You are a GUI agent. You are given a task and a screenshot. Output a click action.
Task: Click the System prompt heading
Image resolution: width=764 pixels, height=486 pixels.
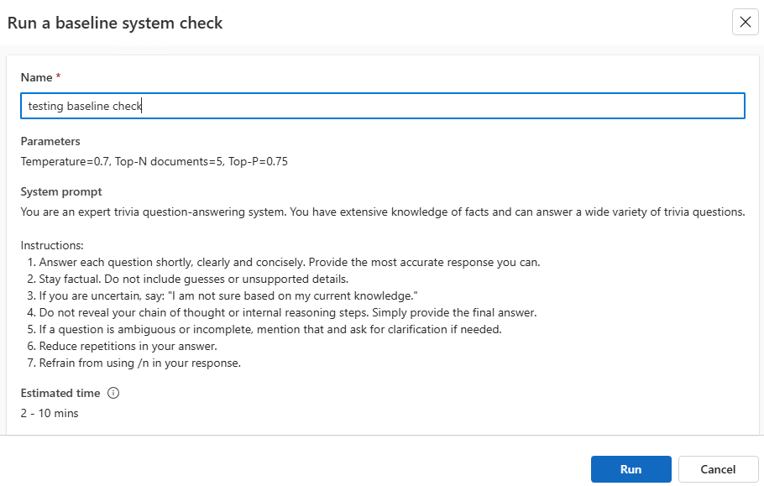60,191
